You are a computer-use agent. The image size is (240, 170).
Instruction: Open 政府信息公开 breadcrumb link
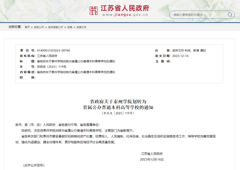click(x=55, y=27)
